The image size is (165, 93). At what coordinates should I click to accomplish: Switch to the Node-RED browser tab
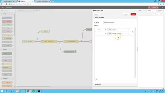26,1
